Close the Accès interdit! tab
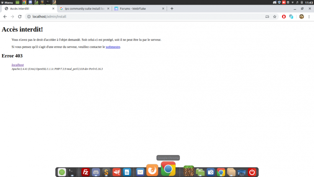 [53, 8]
